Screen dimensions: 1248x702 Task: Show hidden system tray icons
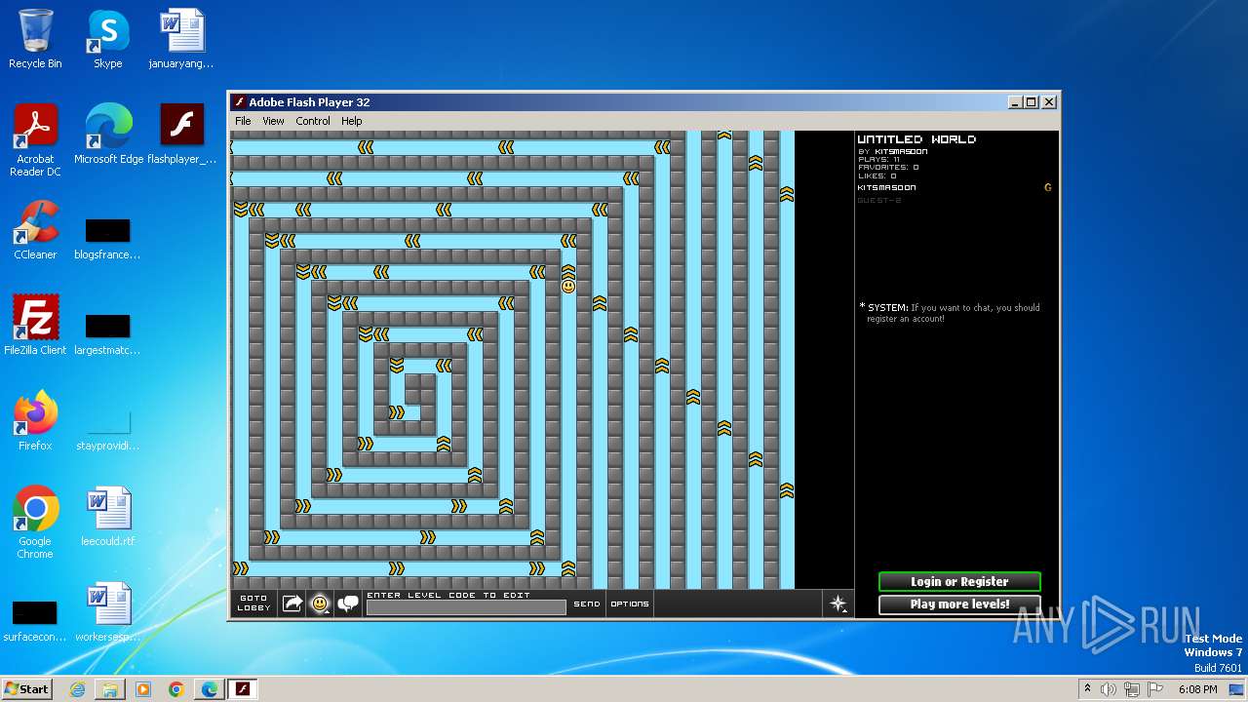pyautogui.click(x=1087, y=689)
